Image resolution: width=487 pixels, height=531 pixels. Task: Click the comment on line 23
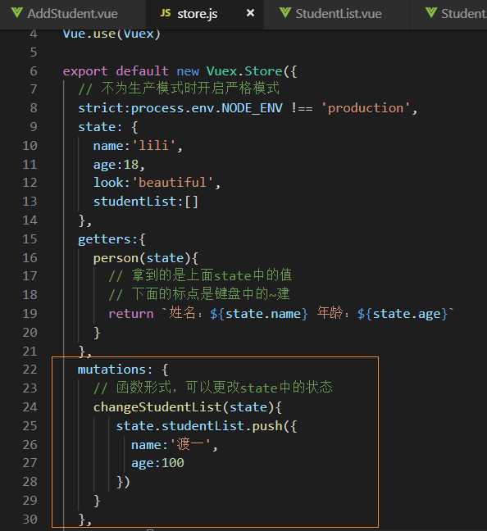click(213, 388)
